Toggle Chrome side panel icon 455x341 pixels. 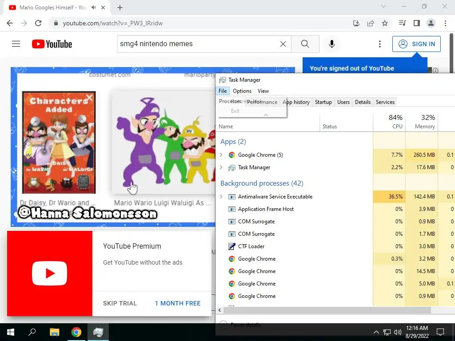coord(417,23)
